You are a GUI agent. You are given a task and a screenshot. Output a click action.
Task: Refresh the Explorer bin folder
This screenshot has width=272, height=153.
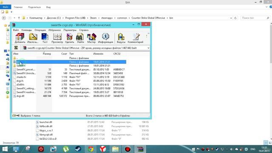(235, 18)
